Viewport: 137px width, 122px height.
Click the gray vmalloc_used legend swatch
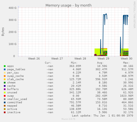tap(5, 99)
